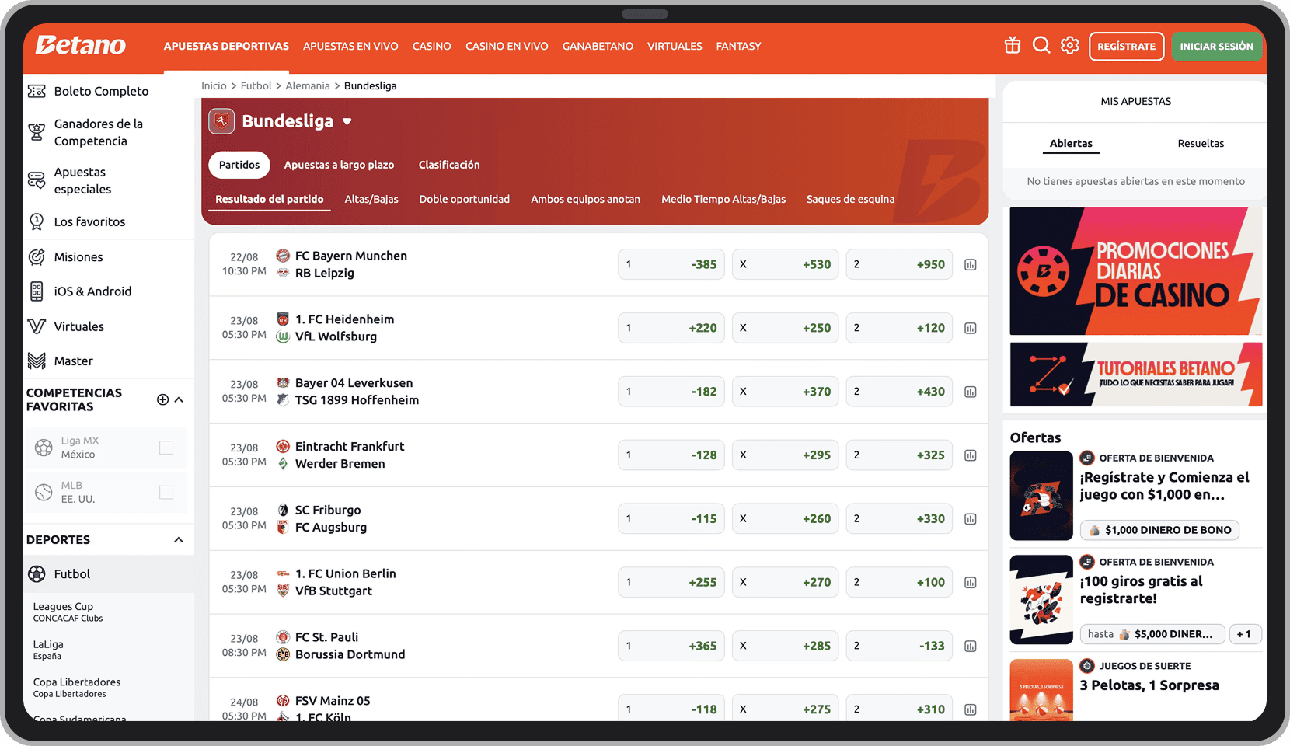Open the Tutoriales Betano banner
The width and height of the screenshot is (1290, 746).
click(1136, 375)
